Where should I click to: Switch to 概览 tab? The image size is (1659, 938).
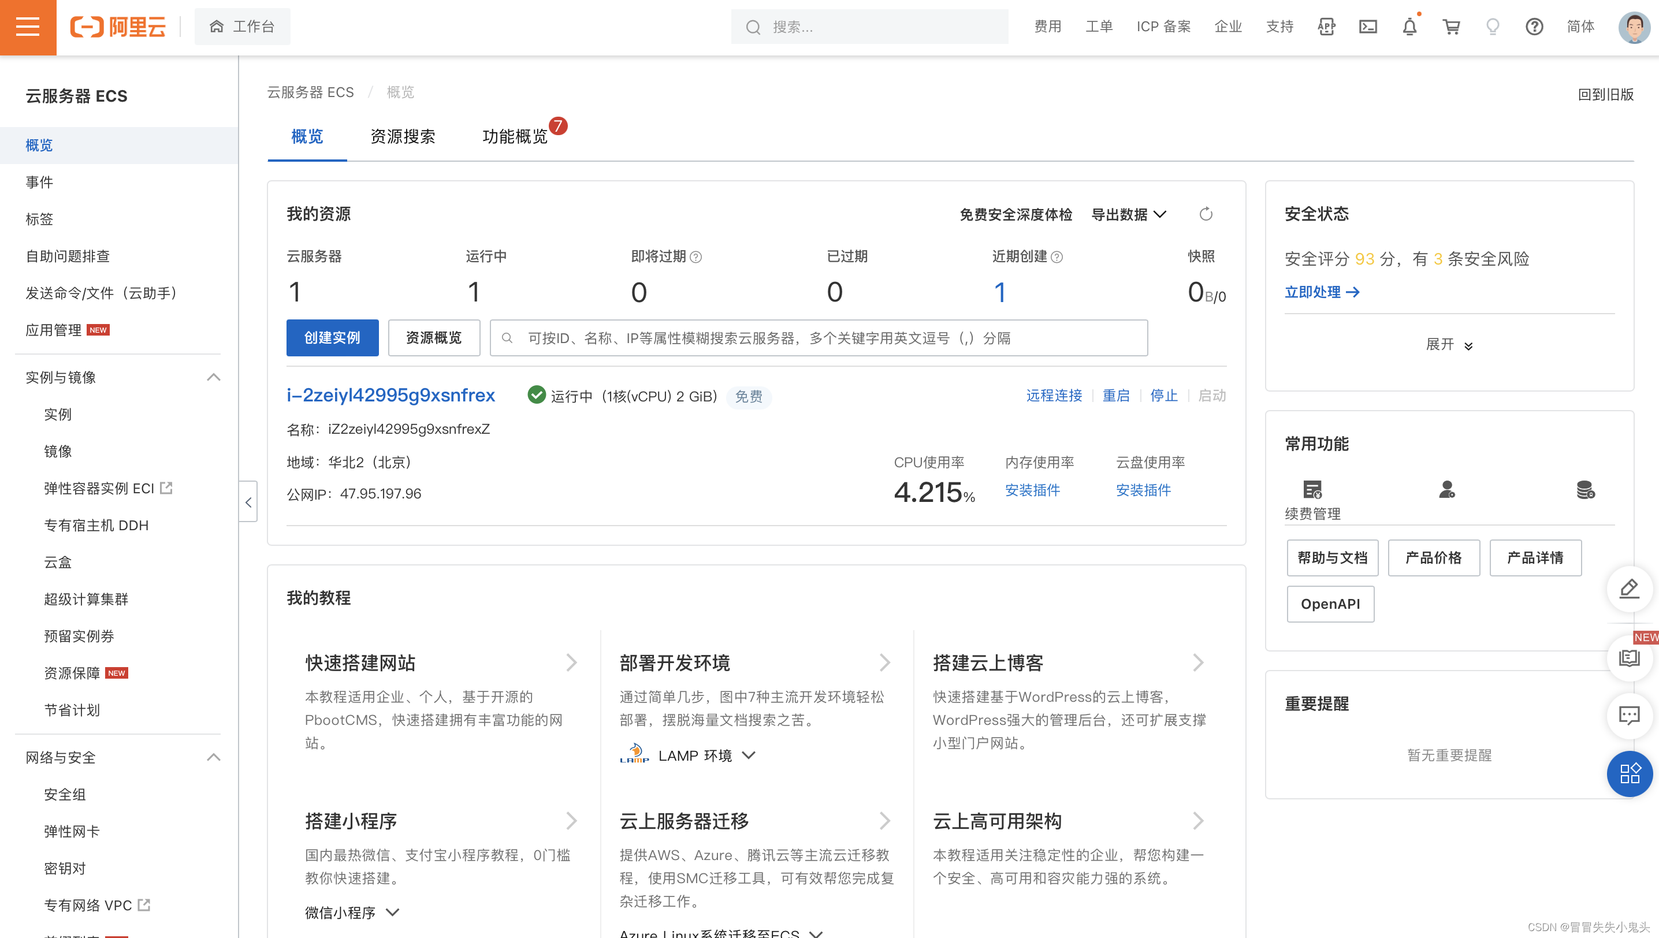[307, 136]
